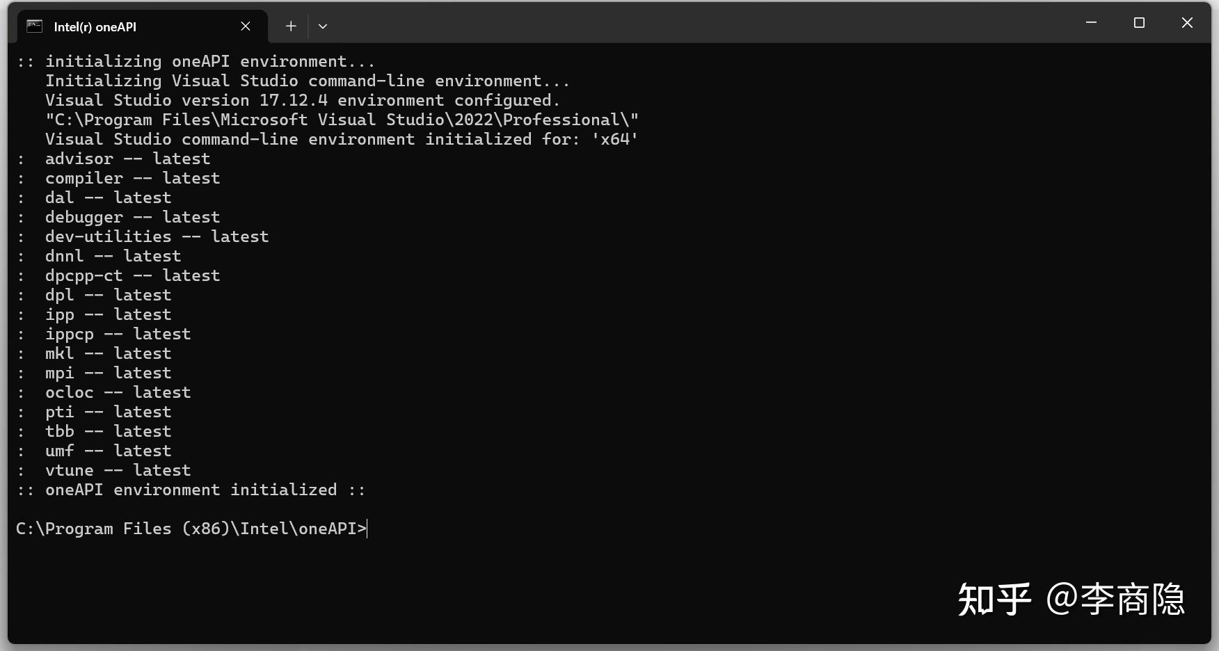The image size is (1219, 651).
Task: Select the tbb -- latest line
Action: click(108, 431)
